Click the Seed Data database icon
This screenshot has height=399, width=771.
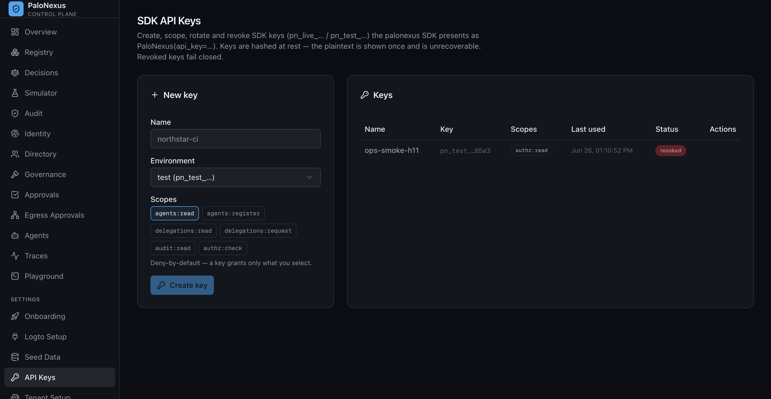tap(15, 357)
